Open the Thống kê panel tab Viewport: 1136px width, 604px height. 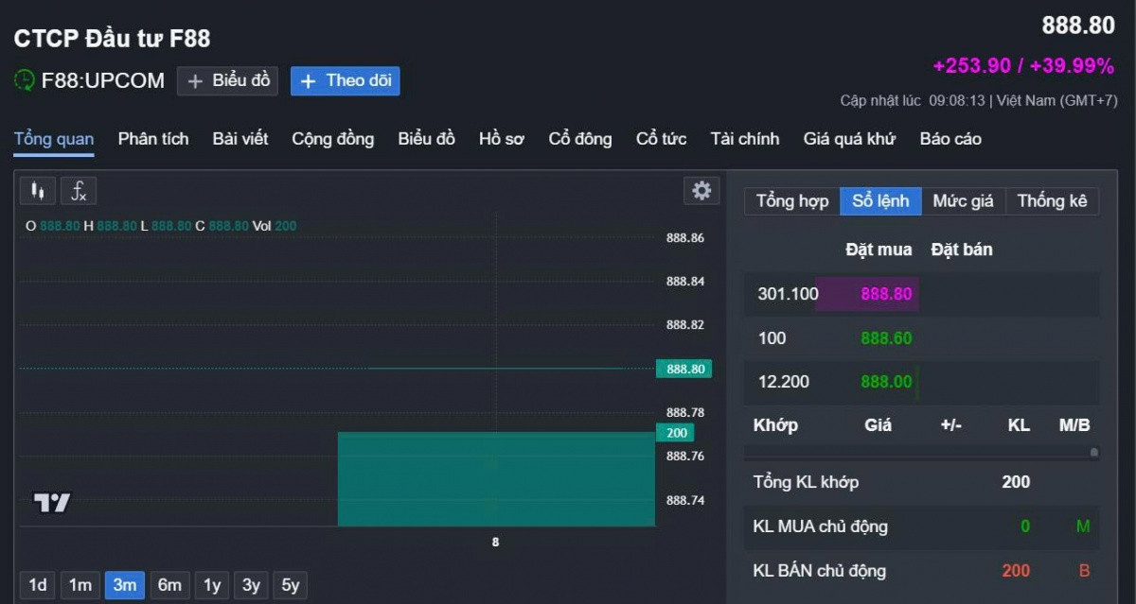[1053, 200]
